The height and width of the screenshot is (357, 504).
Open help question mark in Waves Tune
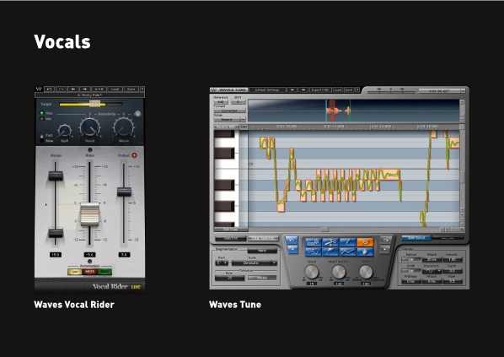[357, 89]
